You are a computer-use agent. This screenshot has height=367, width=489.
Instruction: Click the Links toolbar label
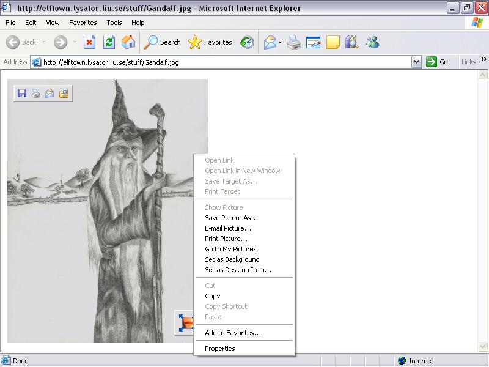pyautogui.click(x=468, y=62)
